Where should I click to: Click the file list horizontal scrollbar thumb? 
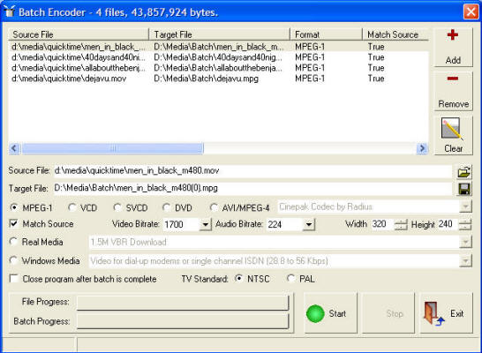(x=112, y=148)
